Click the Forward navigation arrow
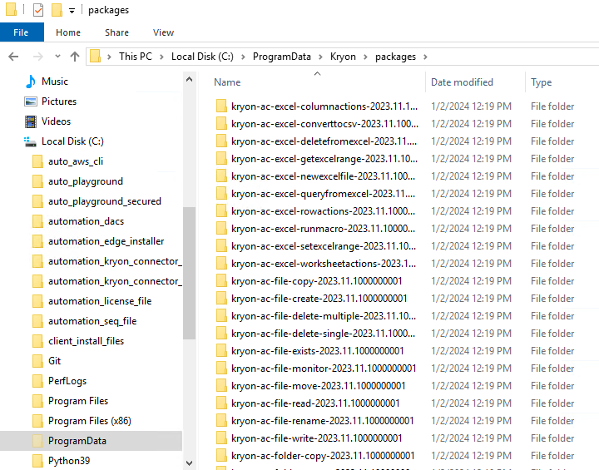The height and width of the screenshot is (470, 599). (x=37, y=57)
